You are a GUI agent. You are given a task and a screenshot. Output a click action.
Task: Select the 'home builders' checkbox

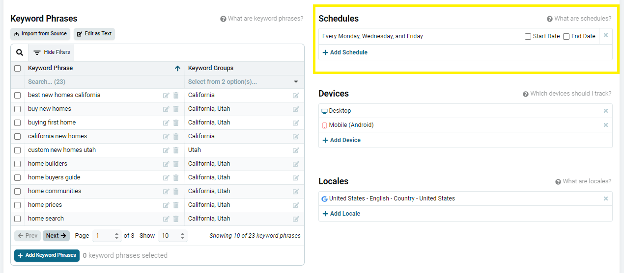point(18,164)
